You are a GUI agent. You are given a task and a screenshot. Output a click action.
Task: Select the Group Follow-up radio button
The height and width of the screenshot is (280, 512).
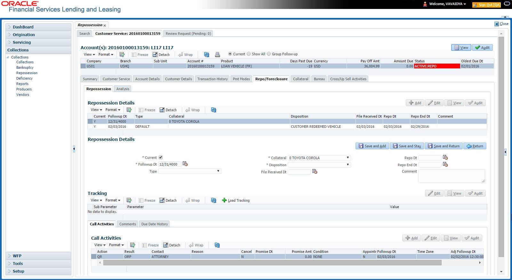pos(269,54)
